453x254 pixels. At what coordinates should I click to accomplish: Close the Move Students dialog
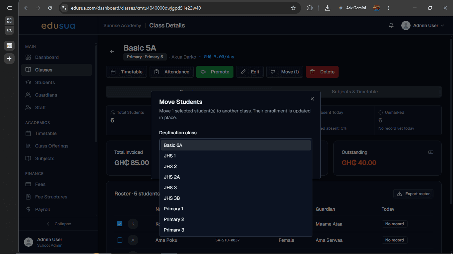[x=312, y=99]
